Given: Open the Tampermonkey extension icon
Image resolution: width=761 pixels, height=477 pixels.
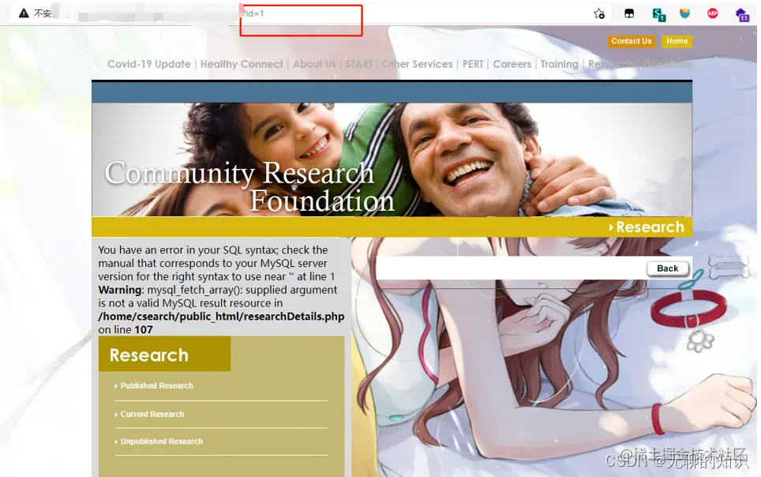Looking at the screenshot, I should coord(629,13).
